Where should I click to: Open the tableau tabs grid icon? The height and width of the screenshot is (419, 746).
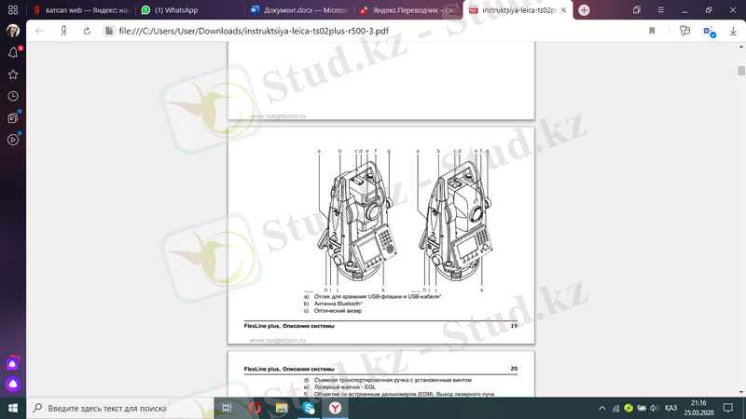pyautogui.click(x=13, y=10)
